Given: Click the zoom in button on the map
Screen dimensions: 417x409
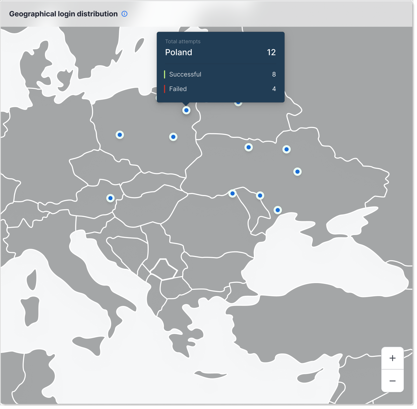Looking at the screenshot, I should click(392, 358).
